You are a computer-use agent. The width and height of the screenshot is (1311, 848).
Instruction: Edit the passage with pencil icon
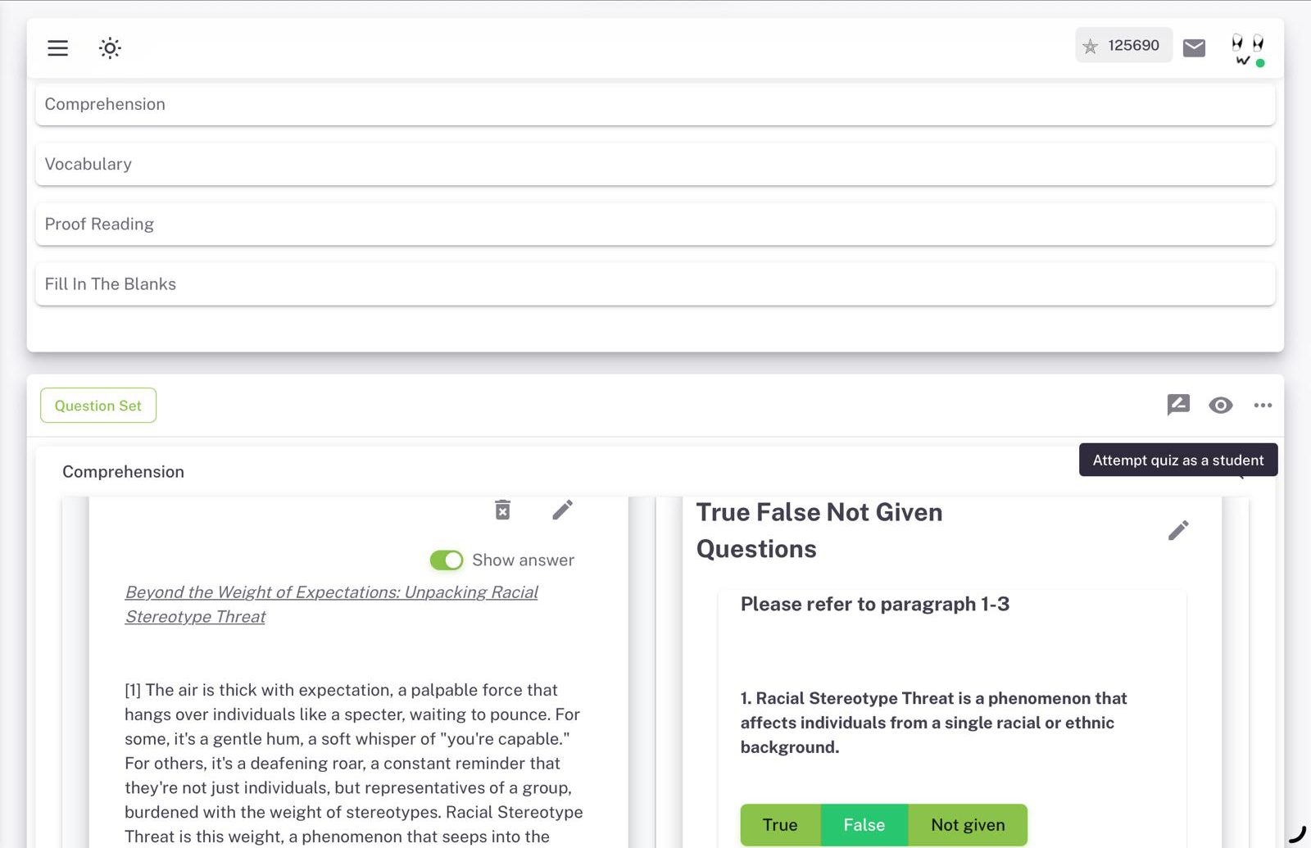(562, 509)
